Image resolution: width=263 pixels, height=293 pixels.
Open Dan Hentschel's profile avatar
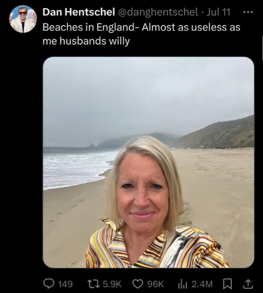[x=23, y=19]
